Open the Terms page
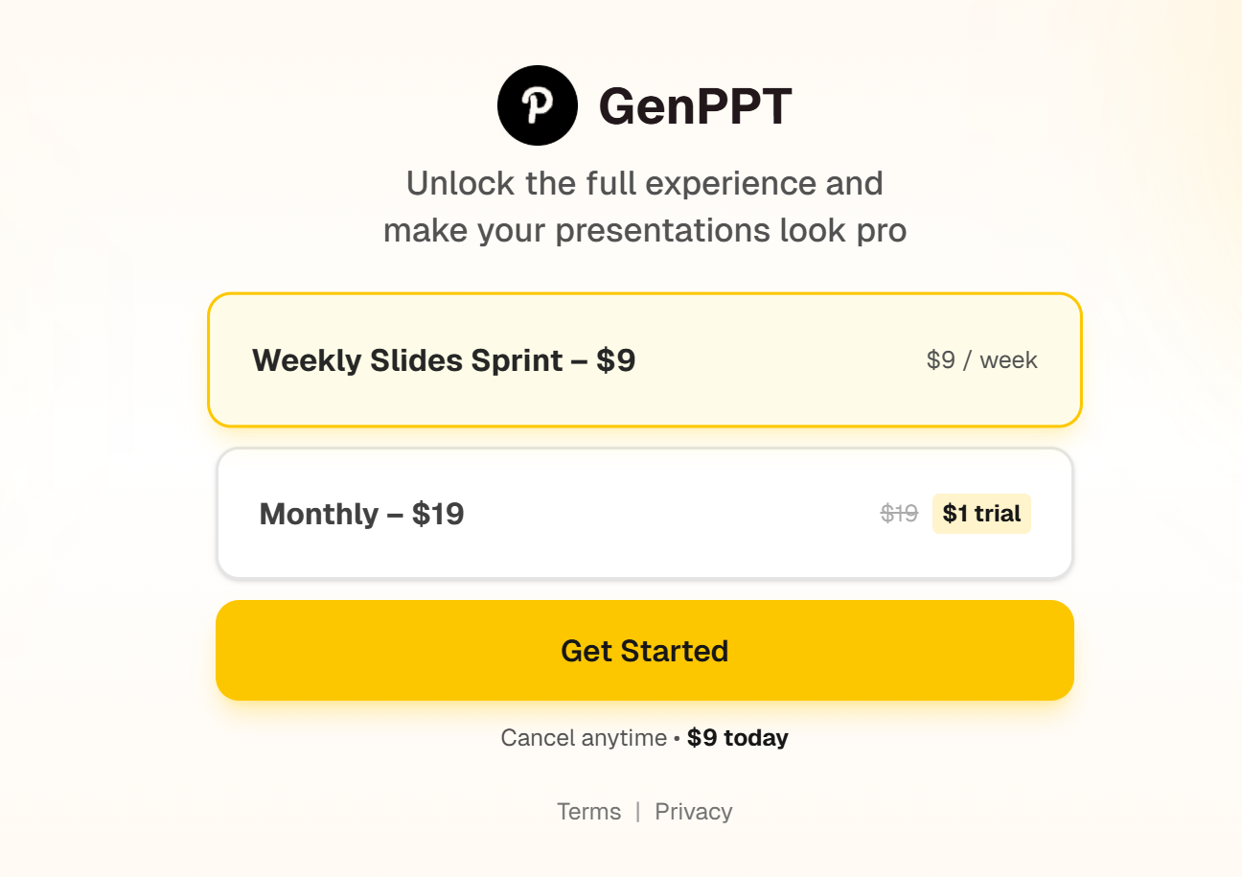This screenshot has width=1242, height=877. point(588,811)
